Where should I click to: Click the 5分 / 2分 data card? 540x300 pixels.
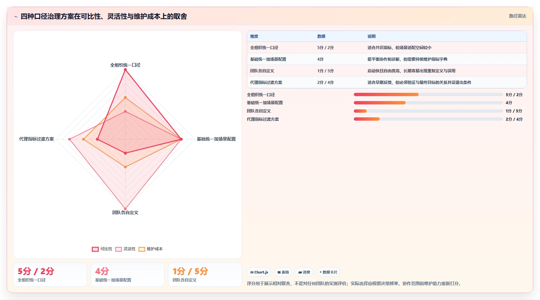50,274
